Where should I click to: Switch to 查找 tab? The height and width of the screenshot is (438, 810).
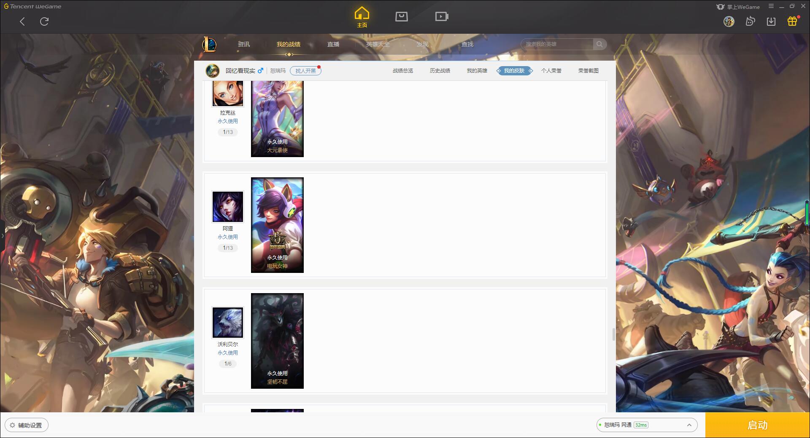[467, 44]
